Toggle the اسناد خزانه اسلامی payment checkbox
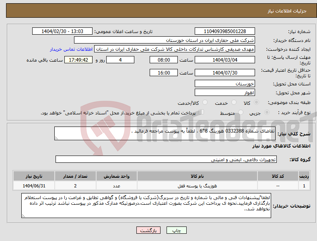Viewport: 317px width, 241px height. [x=202, y=112]
